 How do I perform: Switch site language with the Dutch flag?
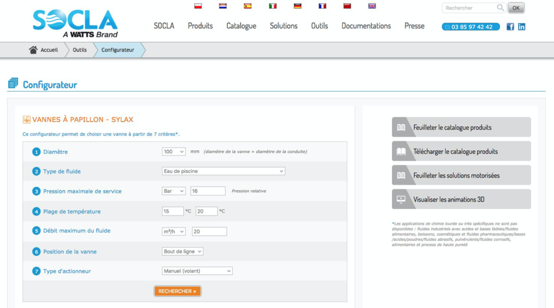[x=222, y=6]
